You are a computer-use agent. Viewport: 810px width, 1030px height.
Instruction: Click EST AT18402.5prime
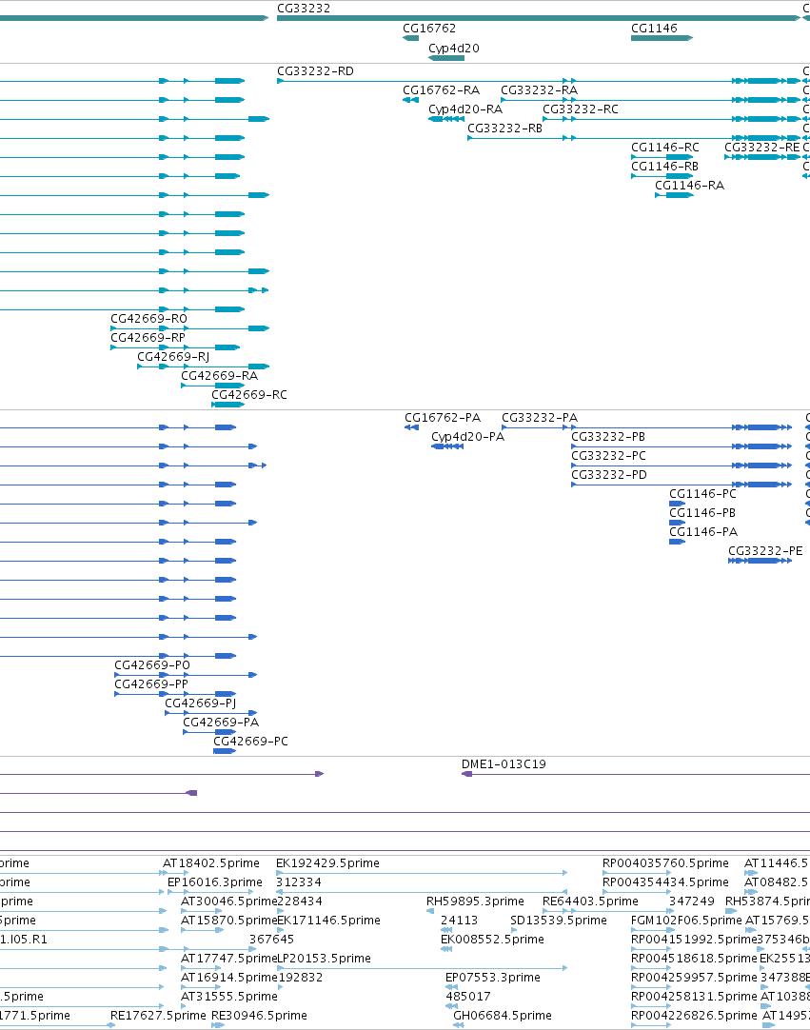(211, 863)
